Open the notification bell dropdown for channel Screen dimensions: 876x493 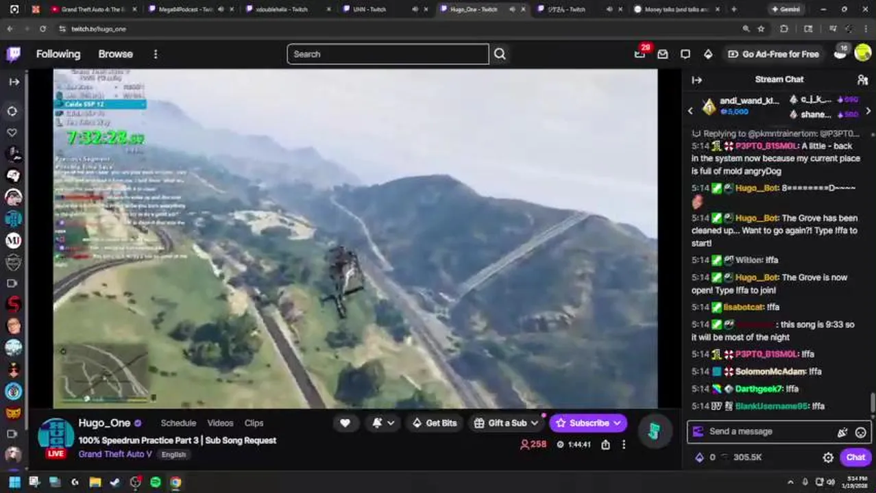point(383,423)
